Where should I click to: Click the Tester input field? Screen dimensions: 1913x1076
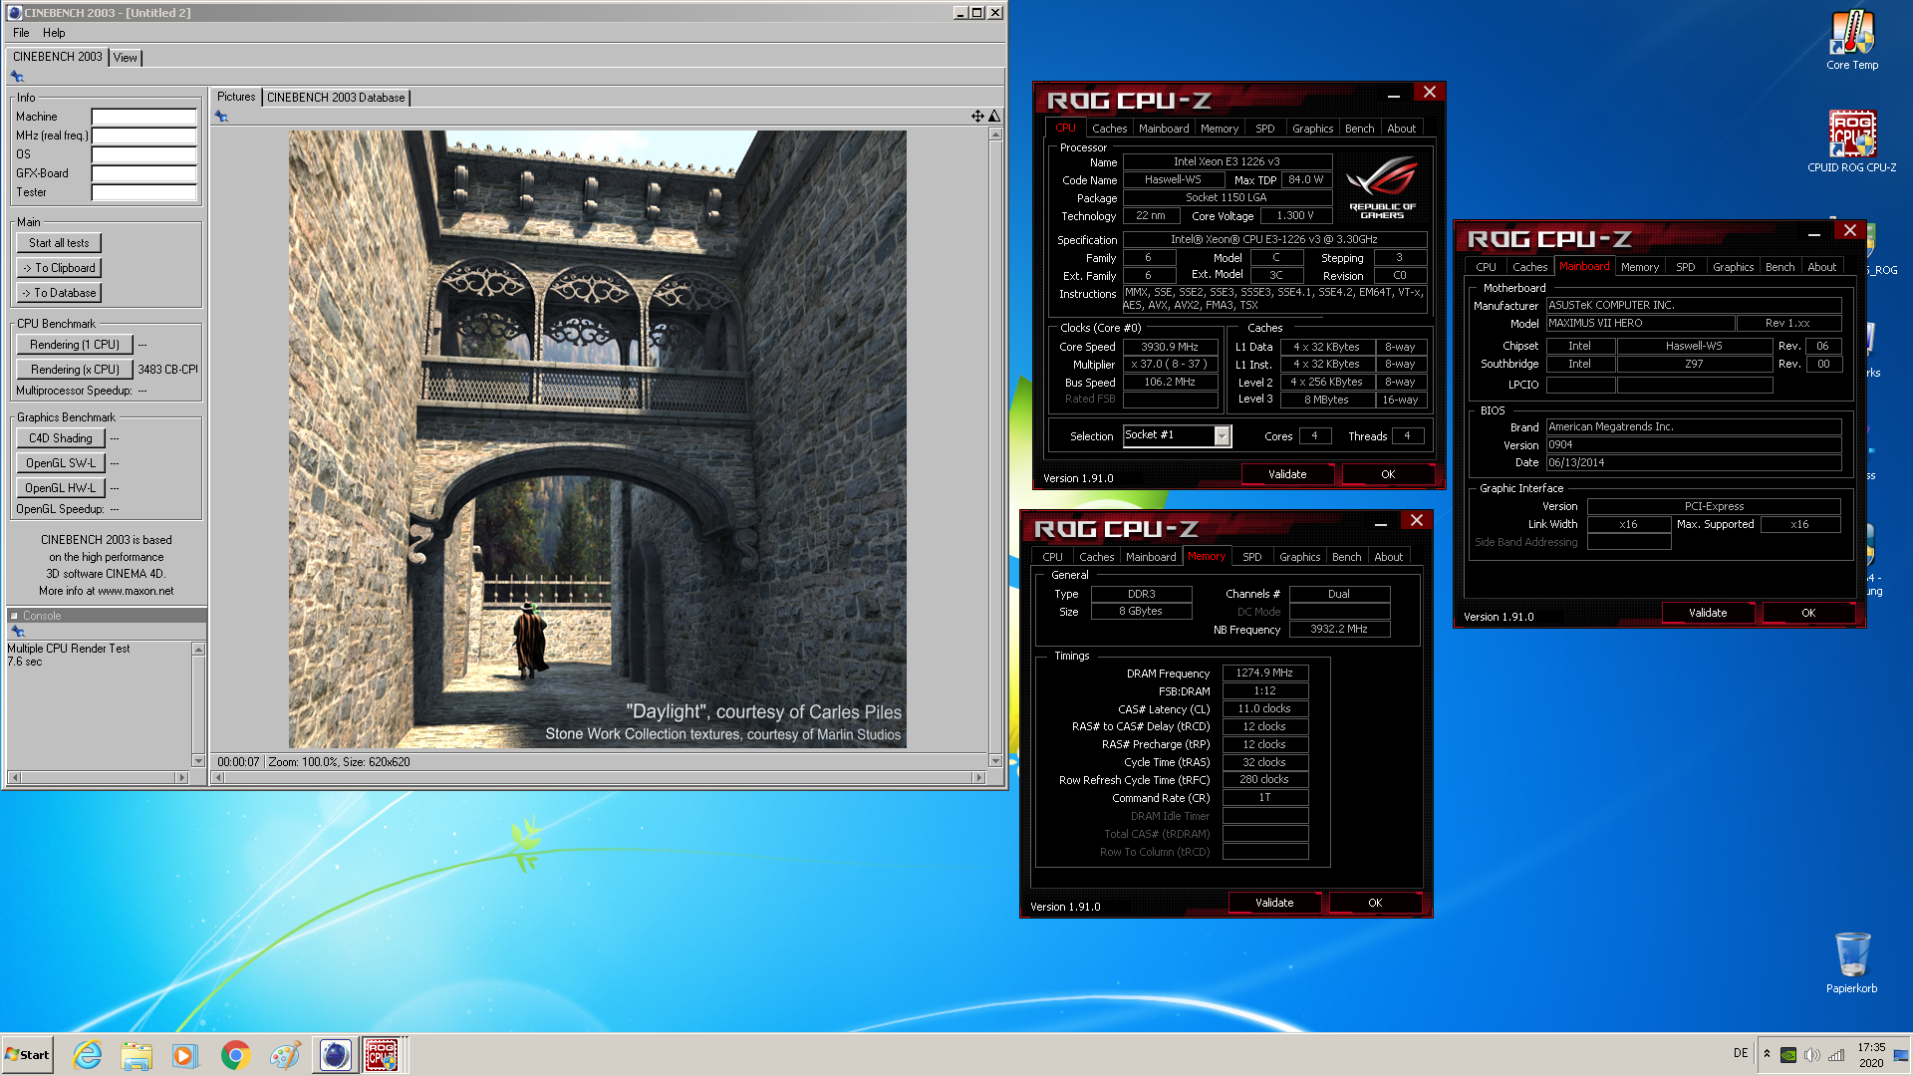point(144,192)
